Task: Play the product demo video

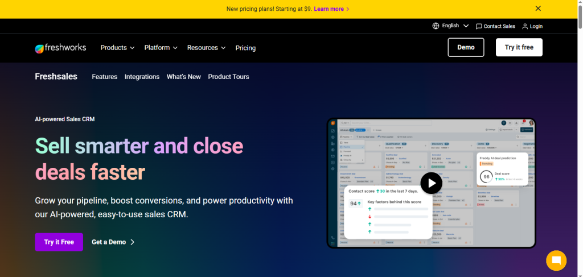Action: pyautogui.click(x=431, y=183)
